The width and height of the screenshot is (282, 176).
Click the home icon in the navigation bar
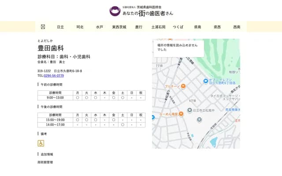[x=43, y=27]
